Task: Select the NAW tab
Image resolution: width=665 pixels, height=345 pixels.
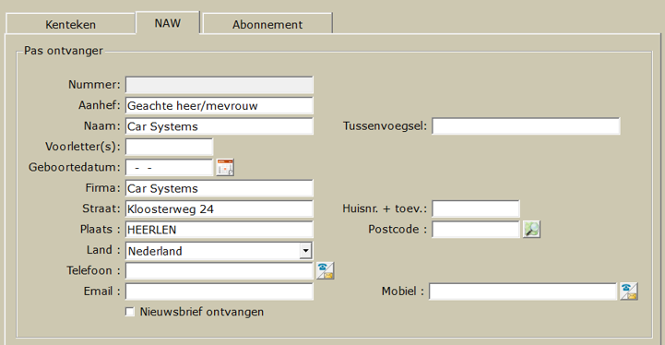Action: pos(168,23)
